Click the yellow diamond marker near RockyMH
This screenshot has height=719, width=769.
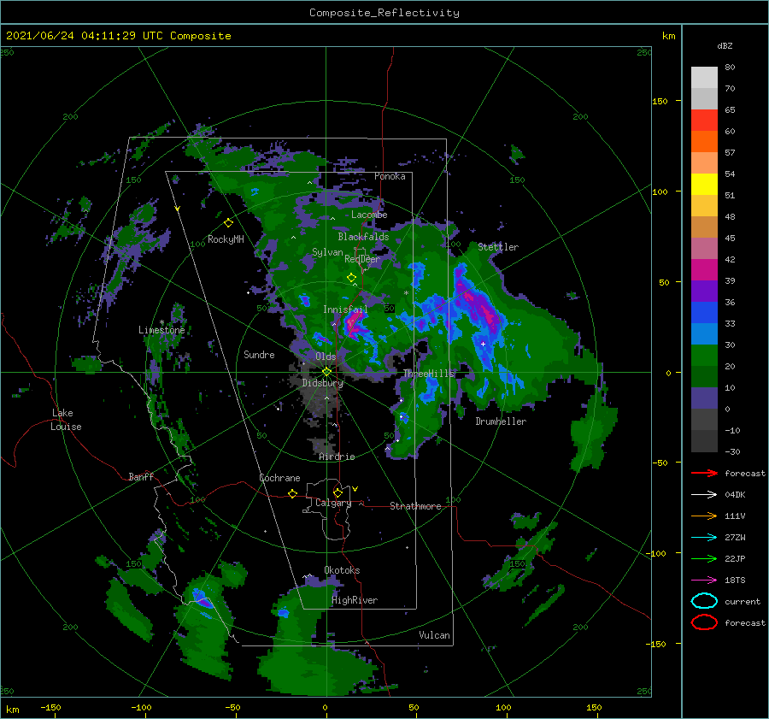click(228, 223)
